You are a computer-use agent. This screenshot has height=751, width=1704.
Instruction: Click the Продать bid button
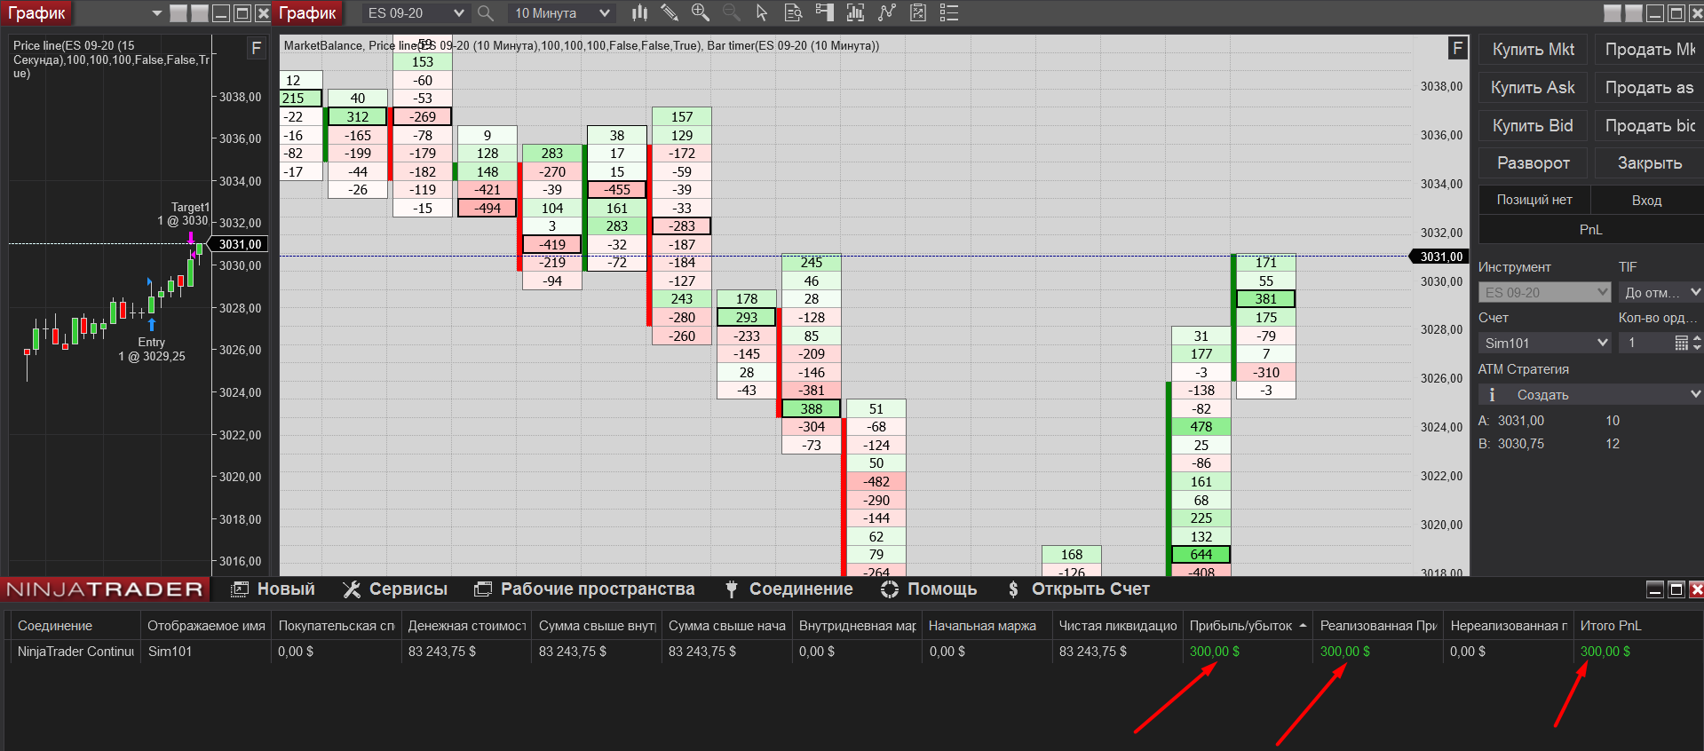pos(1649,126)
